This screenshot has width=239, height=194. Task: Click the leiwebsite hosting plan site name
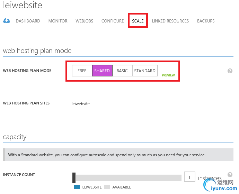pyautogui.click(x=80, y=104)
